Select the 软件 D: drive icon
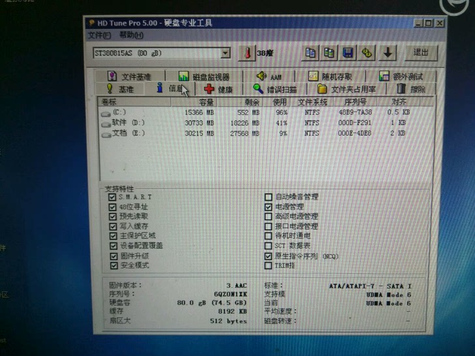This screenshot has height=356, width=475. [x=106, y=125]
